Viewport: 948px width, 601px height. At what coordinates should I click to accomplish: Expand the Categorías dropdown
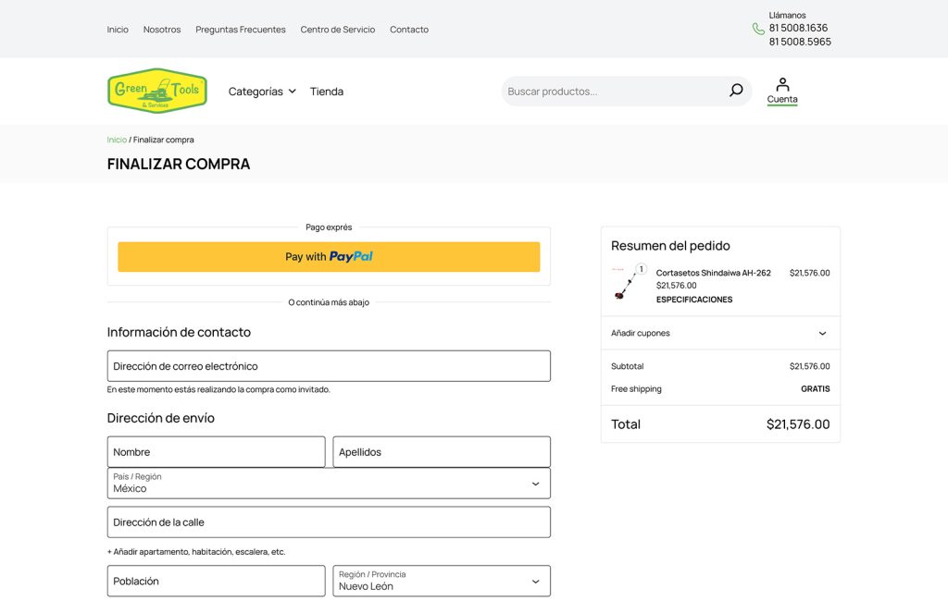point(262,91)
